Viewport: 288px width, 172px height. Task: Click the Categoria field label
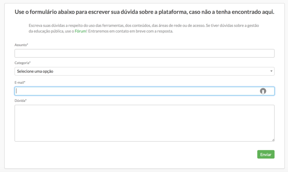pyautogui.click(x=22, y=63)
